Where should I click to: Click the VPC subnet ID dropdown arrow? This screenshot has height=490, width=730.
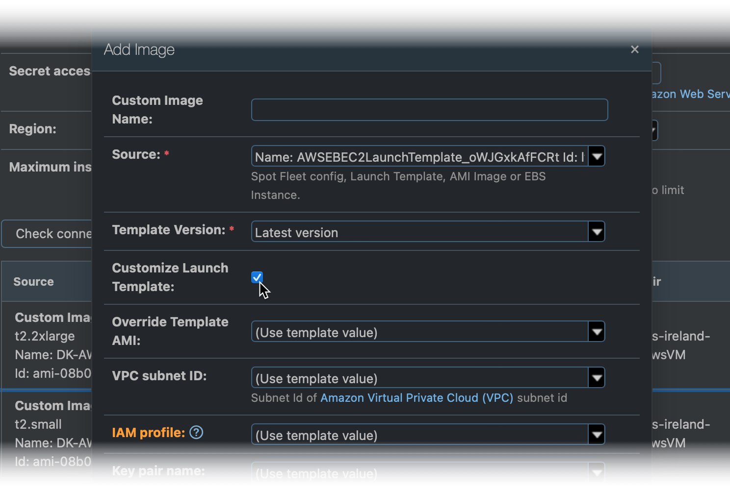pyautogui.click(x=597, y=377)
